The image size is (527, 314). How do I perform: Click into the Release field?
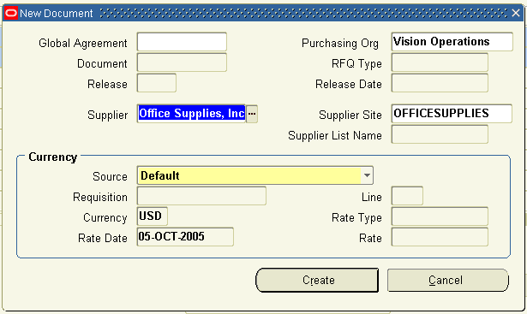[157, 83]
